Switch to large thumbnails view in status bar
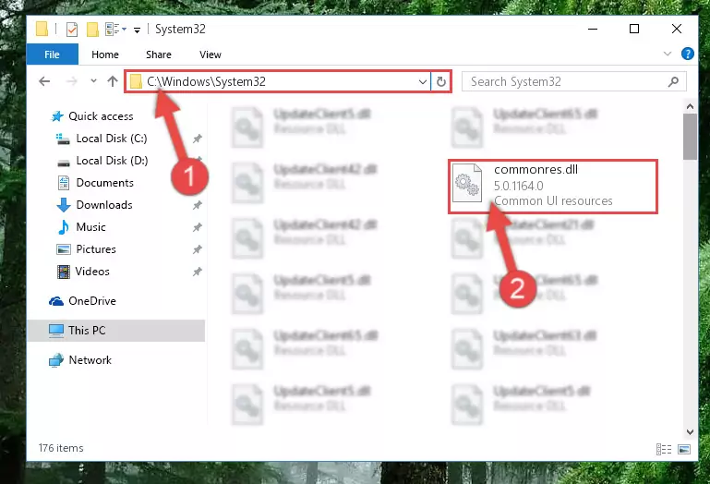 [684, 449]
